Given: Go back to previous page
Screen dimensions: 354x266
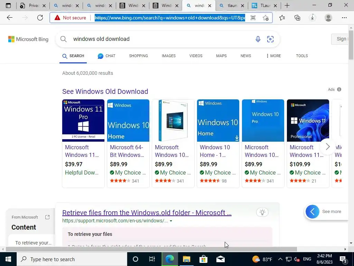Looking at the screenshot, I should [9, 18].
